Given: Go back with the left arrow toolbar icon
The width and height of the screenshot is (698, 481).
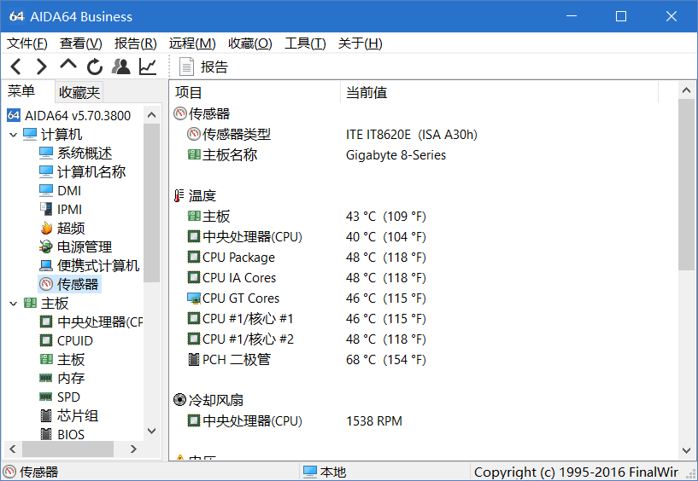Looking at the screenshot, I should pyautogui.click(x=15, y=67).
